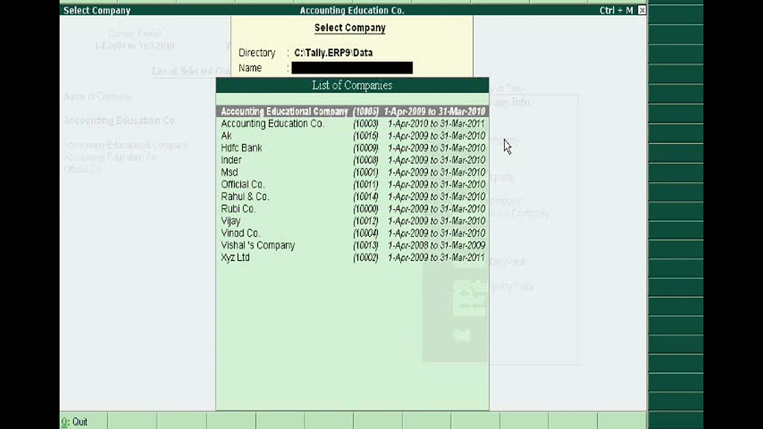Click the Name input field

352,68
